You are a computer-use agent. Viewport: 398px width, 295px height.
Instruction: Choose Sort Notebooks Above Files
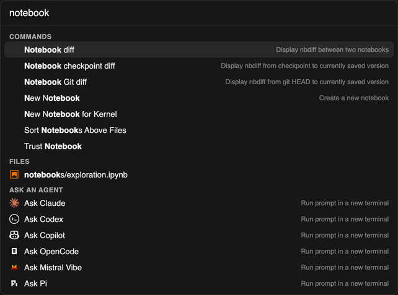[x=199, y=130]
